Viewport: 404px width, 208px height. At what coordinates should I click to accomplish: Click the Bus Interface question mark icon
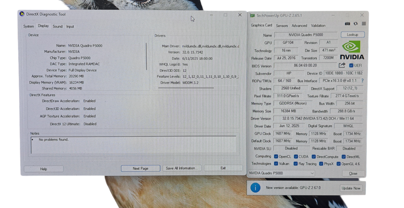[362, 81]
